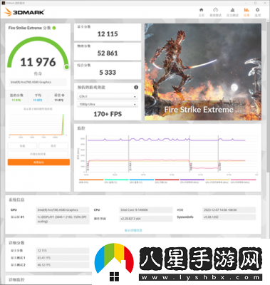Click the save result button

[x=53, y=145]
